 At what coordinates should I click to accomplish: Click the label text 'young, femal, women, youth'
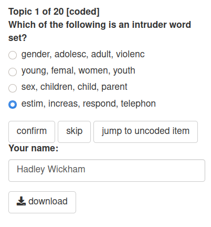tap(78, 71)
